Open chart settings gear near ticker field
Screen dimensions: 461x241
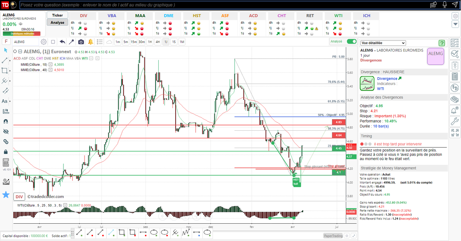pos(44,42)
